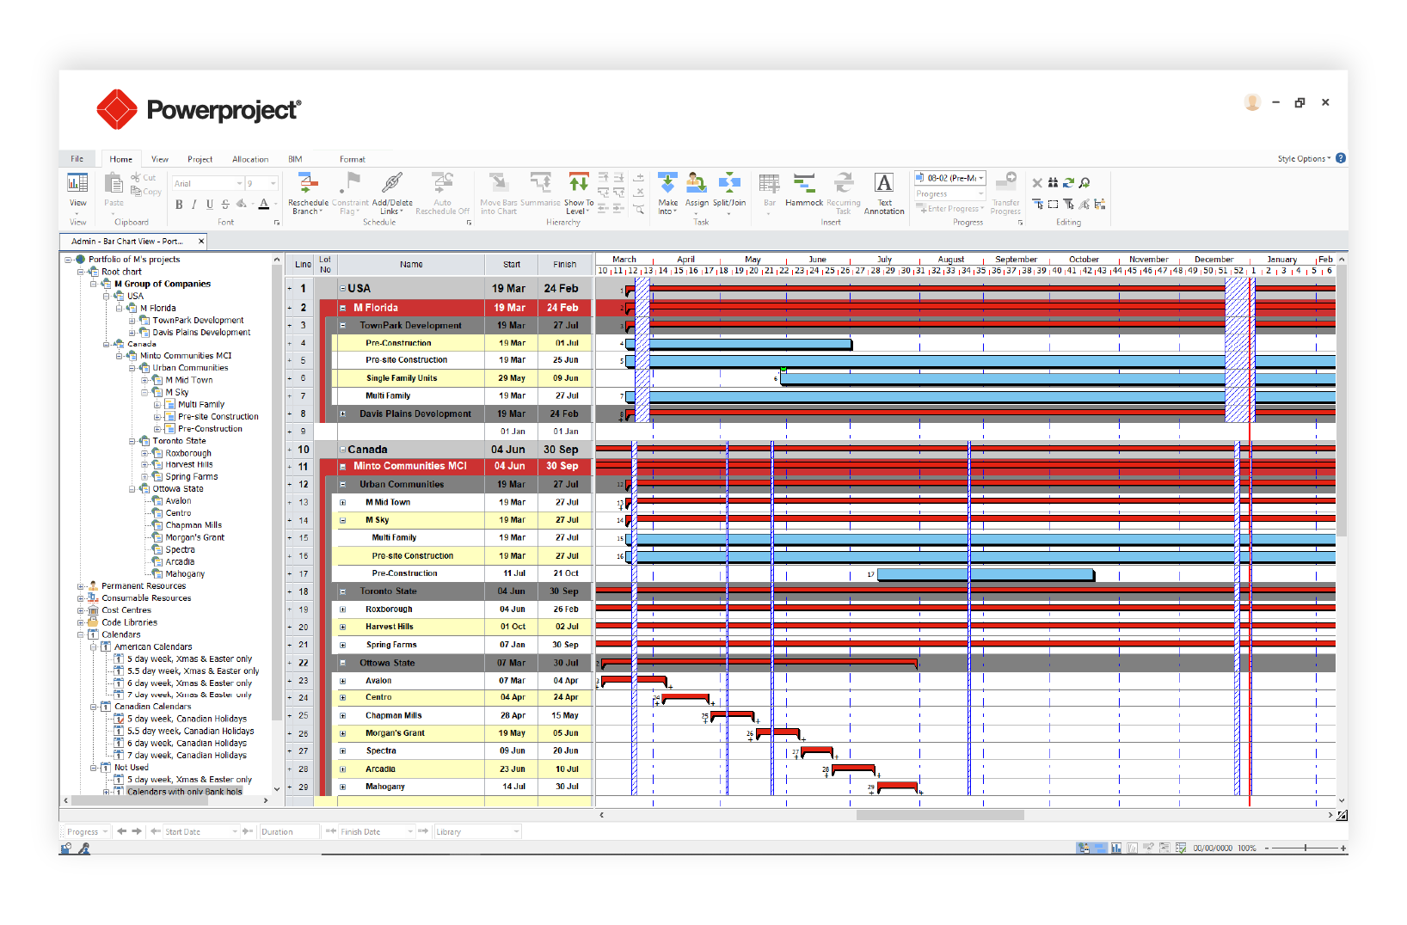Adjust the zoom slider in the status bar

pos(1306,848)
